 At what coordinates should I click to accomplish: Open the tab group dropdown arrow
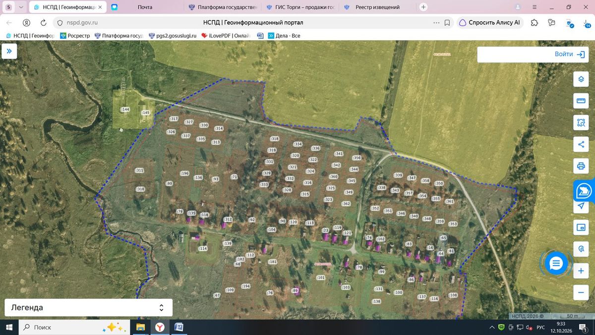click(20, 7)
